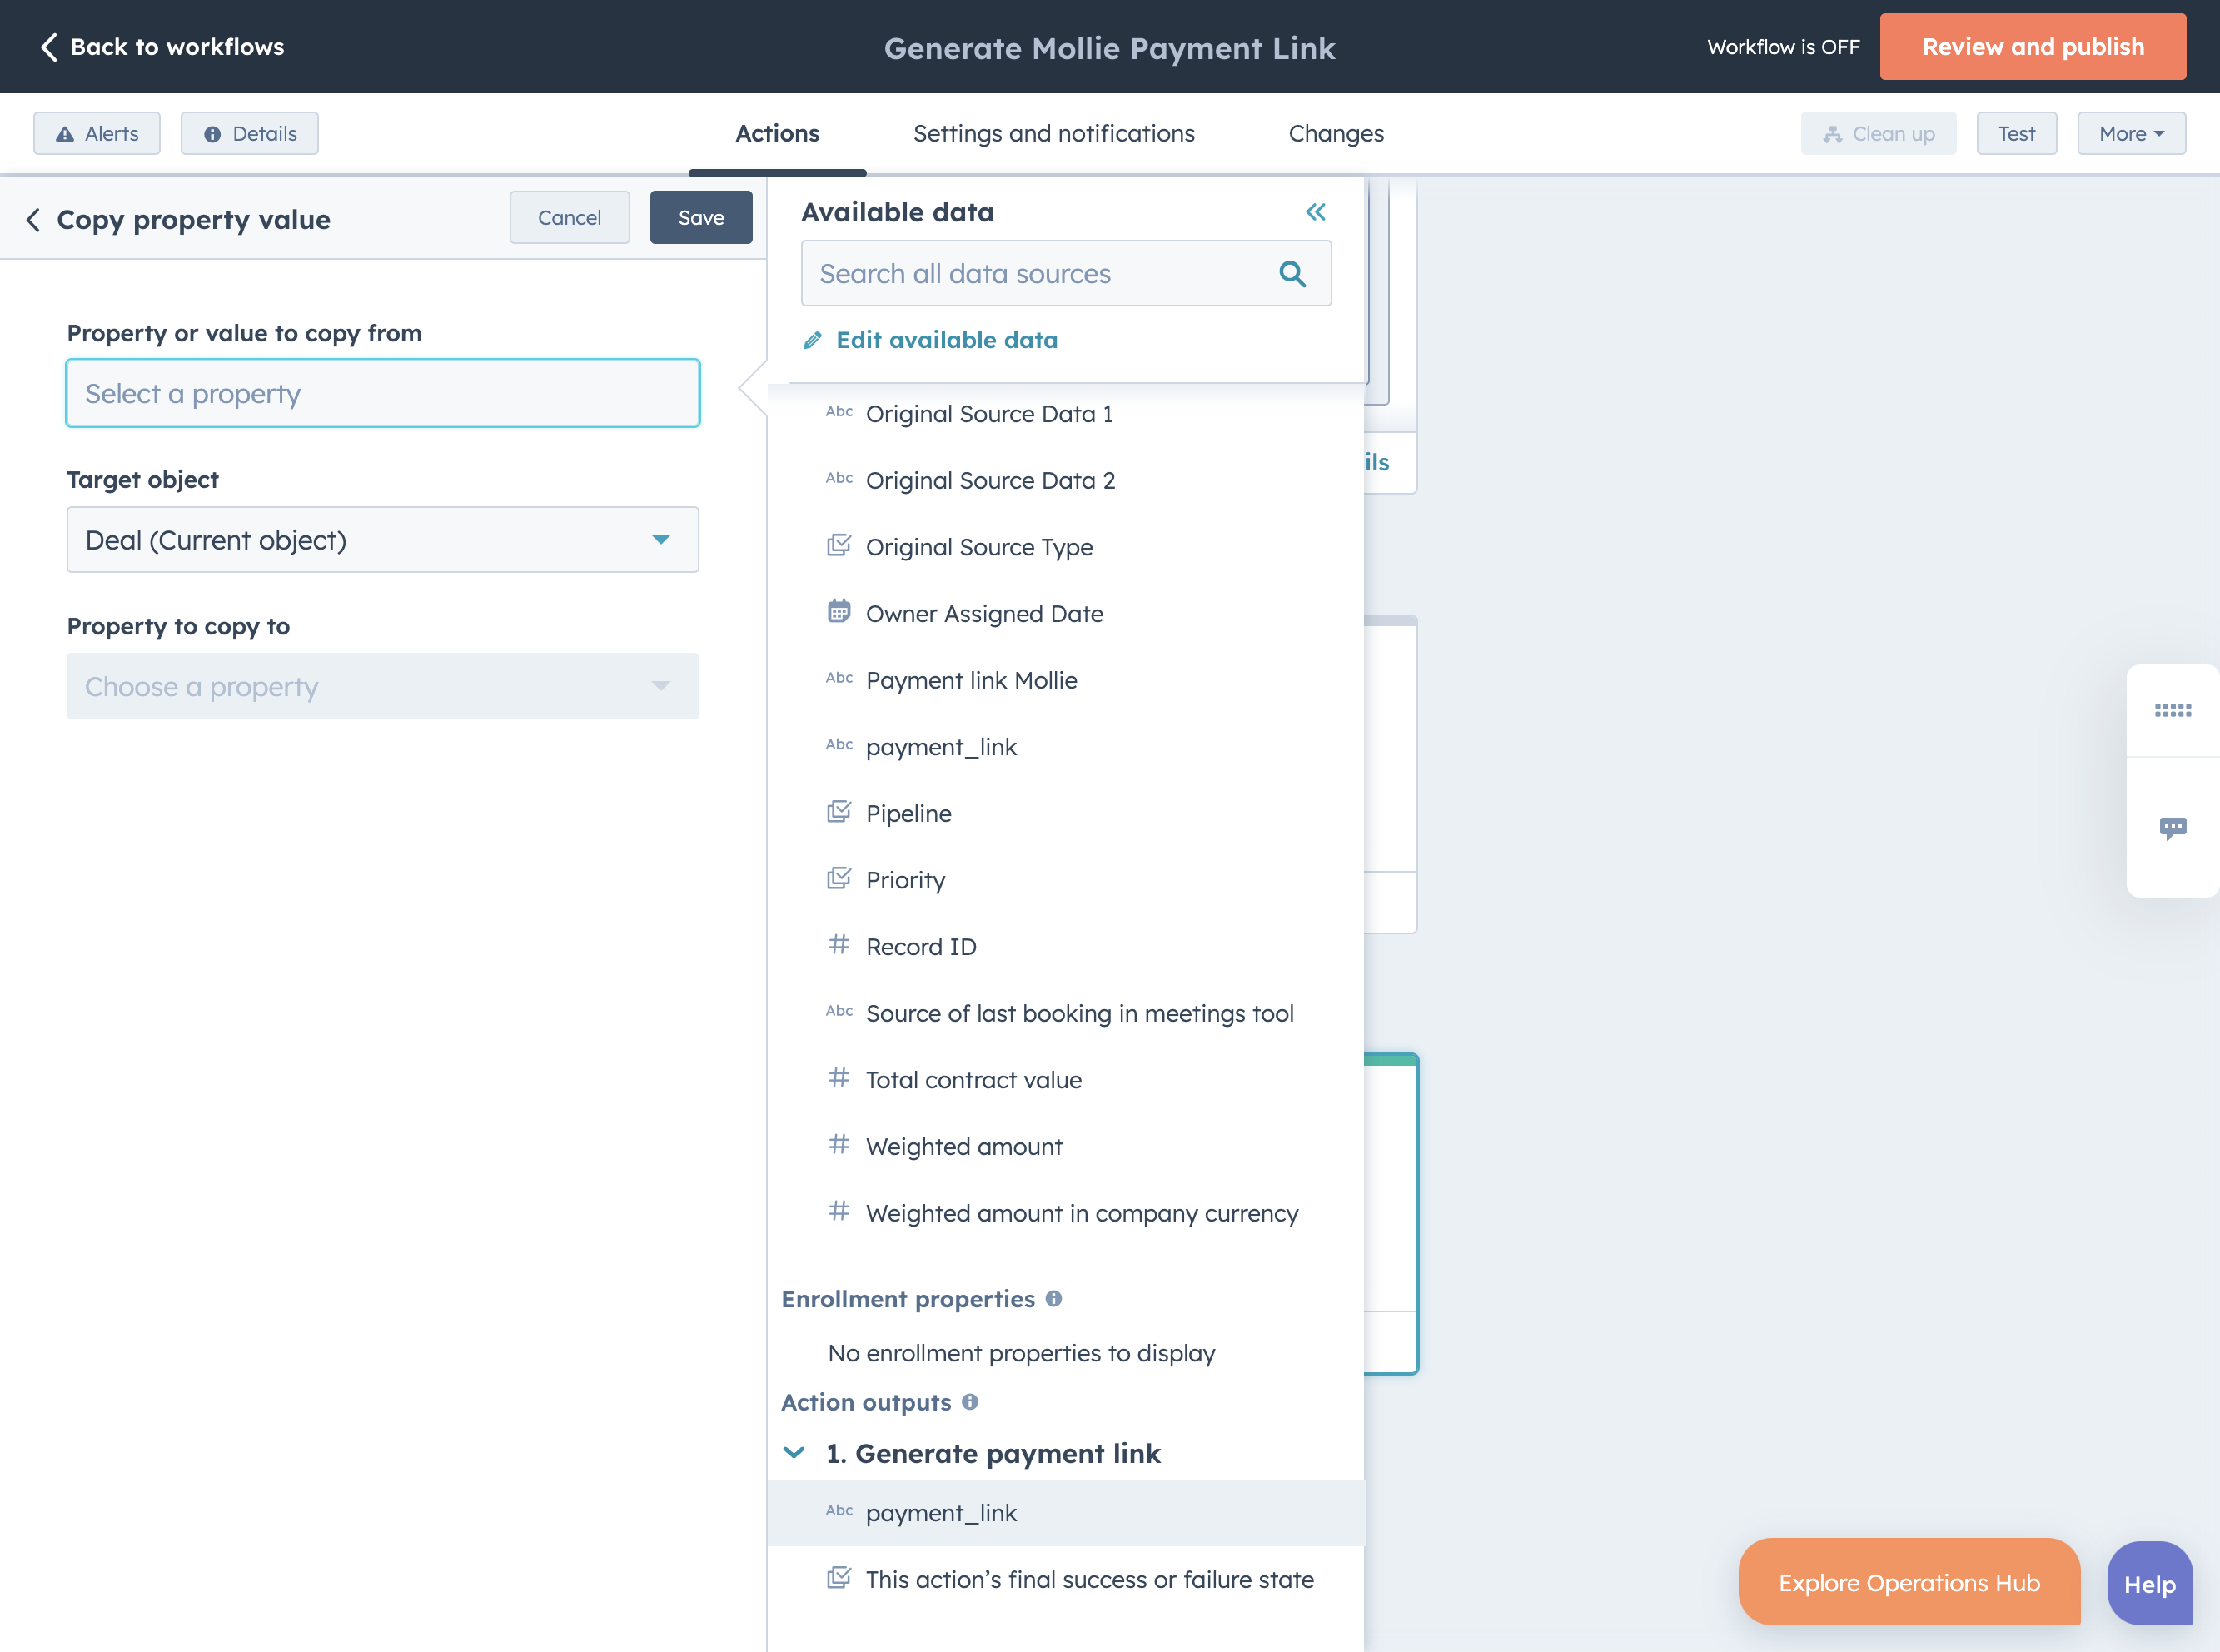Screen dimensions: 2220x1652
Task: Select Original Source Type property
Action: 1066,547
